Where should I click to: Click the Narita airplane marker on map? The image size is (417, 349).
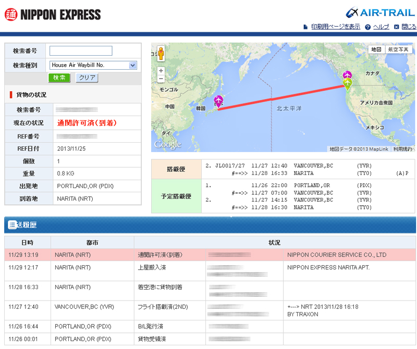click(218, 102)
